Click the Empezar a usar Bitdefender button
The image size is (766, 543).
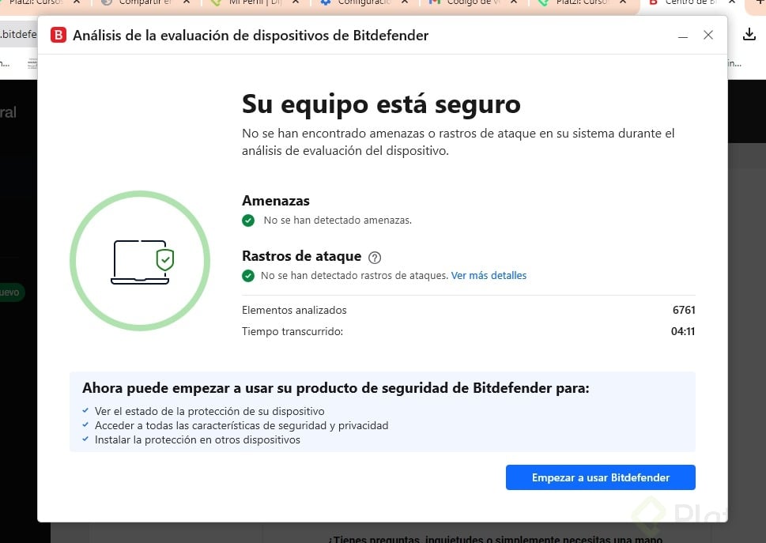601,477
